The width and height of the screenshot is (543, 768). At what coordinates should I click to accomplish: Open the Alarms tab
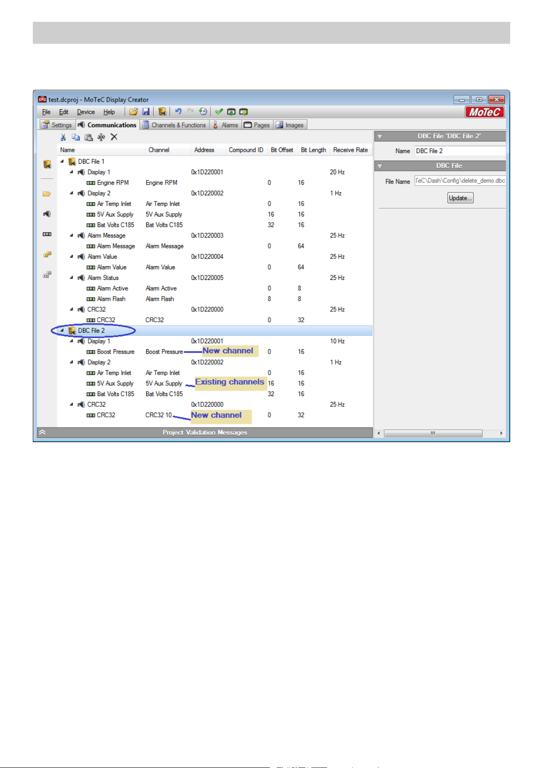click(225, 125)
